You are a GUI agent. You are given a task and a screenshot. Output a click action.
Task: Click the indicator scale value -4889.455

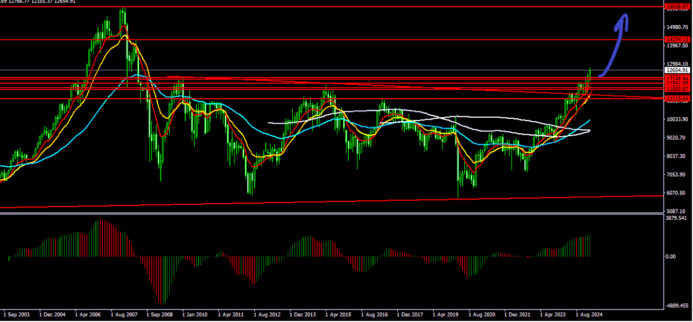(678, 307)
